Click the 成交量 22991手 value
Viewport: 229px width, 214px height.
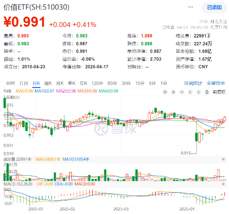click(203, 36)
